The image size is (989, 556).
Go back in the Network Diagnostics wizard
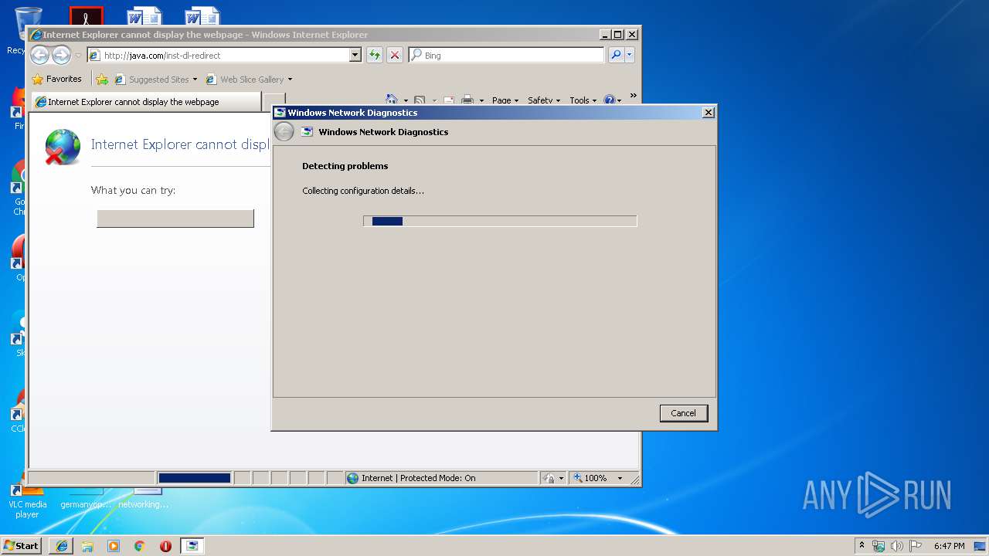point(284,132)
